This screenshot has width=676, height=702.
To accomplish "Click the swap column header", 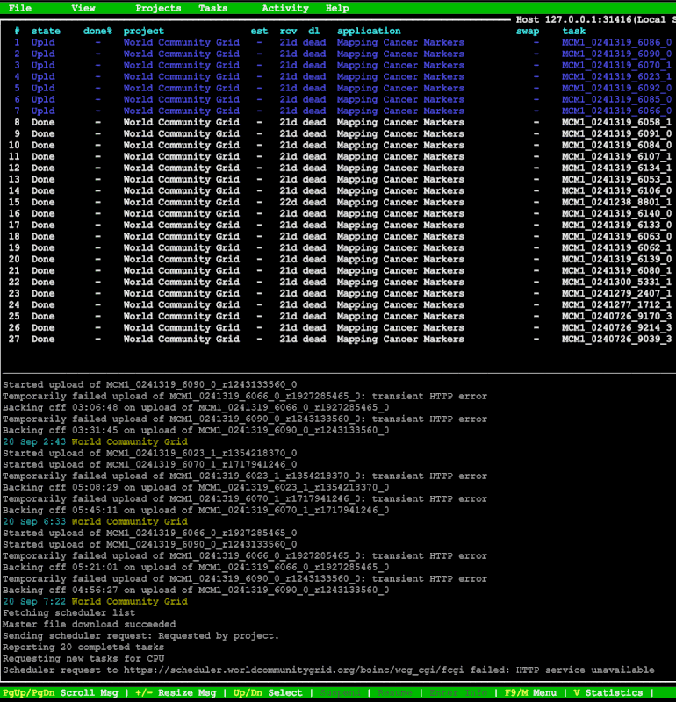I will coord(528,31).
